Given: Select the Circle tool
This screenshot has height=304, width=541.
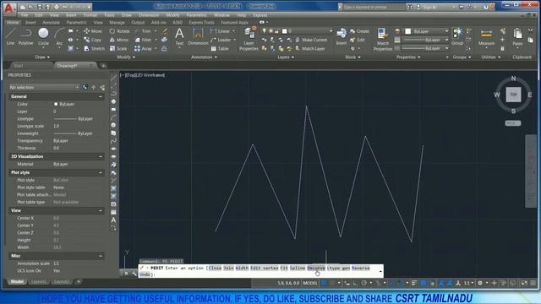Looking at the screenshot, I should point(43,36).
